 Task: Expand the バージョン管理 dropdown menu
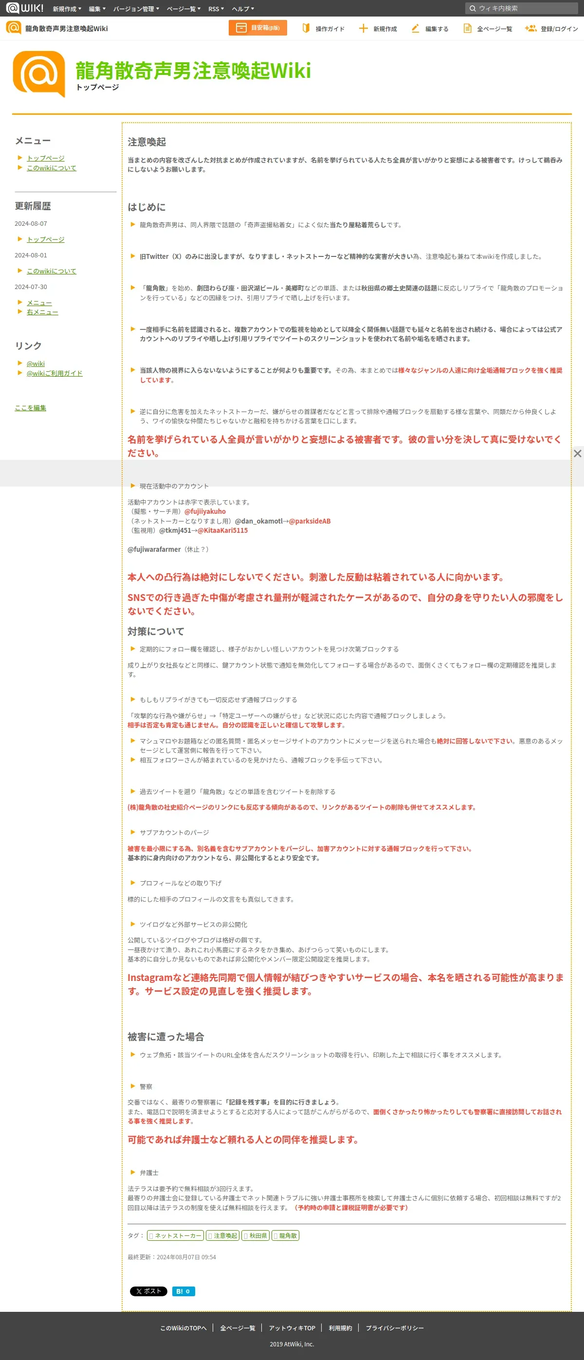[x=136, y=9]
